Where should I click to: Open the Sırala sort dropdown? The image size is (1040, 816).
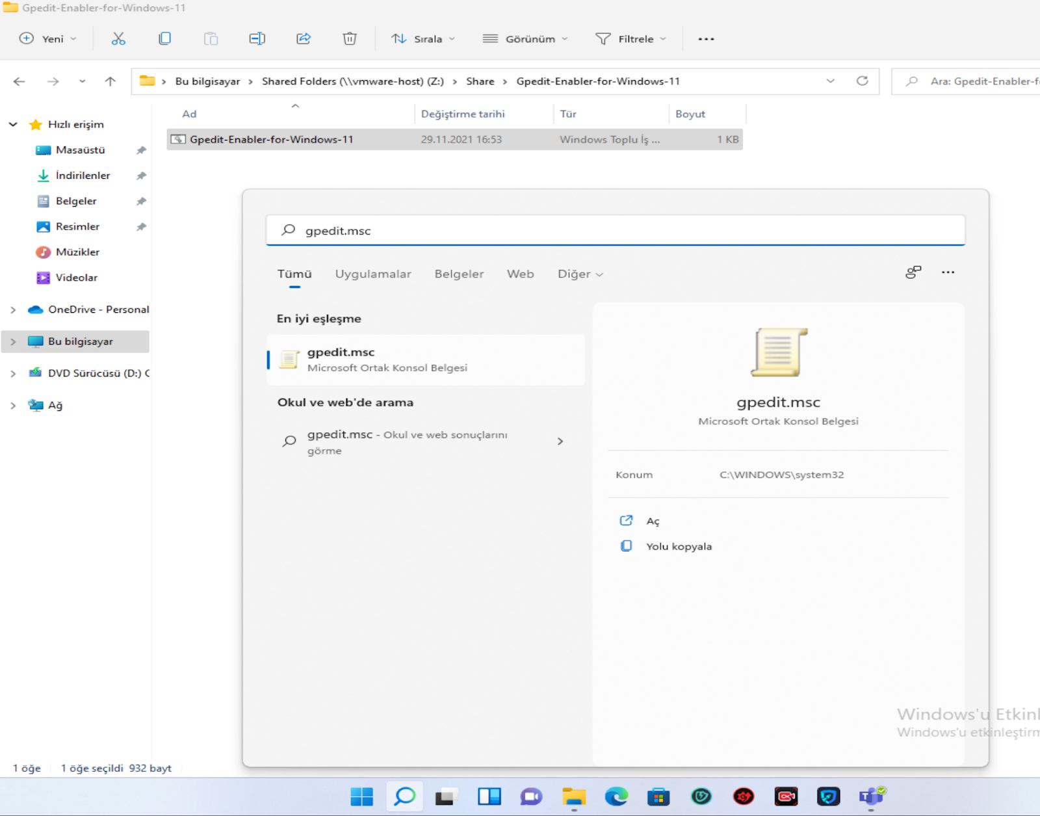[x=423, y=39]
